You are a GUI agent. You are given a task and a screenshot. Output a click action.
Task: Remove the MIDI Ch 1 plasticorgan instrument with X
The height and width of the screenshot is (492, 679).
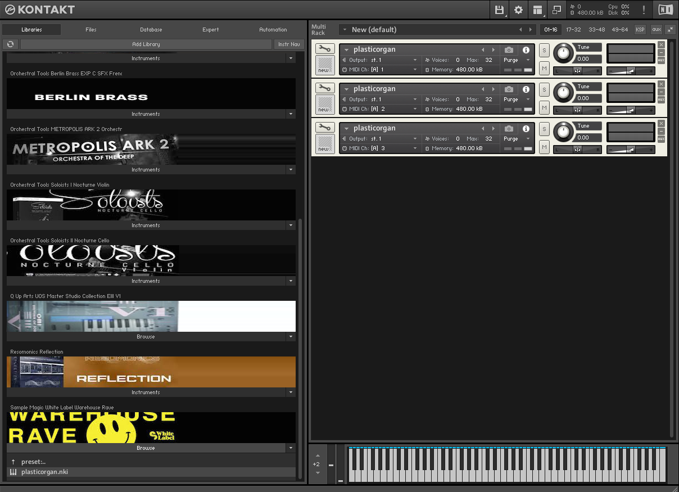point(661,44)
